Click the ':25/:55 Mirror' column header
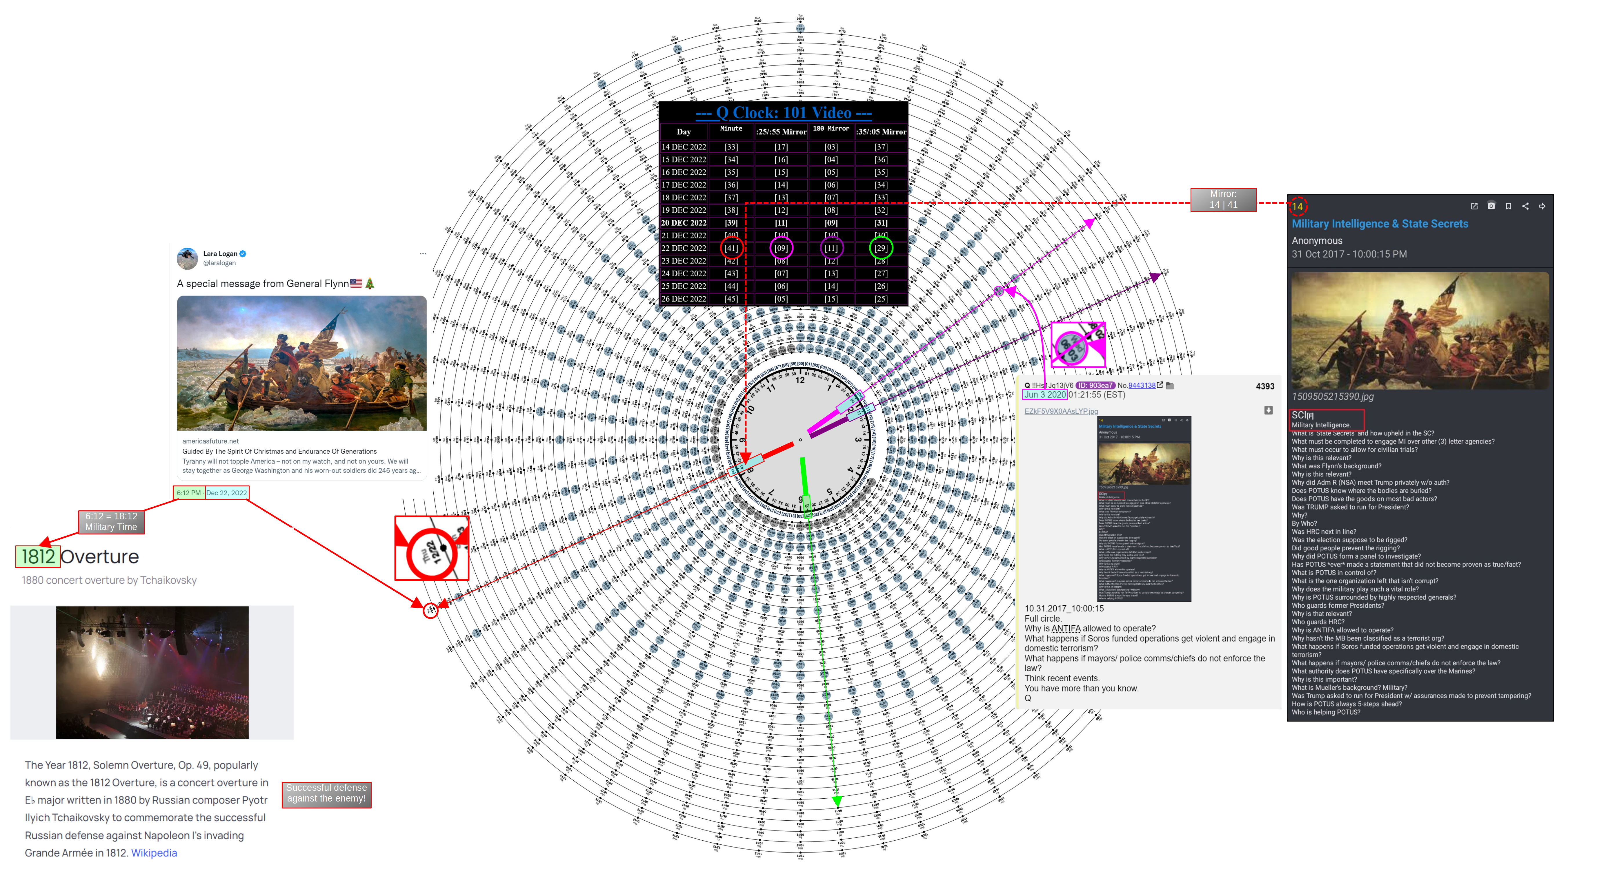 click(x=781, y=132)
